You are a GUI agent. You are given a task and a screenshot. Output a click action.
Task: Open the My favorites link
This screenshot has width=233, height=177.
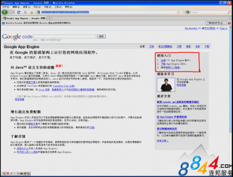click(191, 28)
